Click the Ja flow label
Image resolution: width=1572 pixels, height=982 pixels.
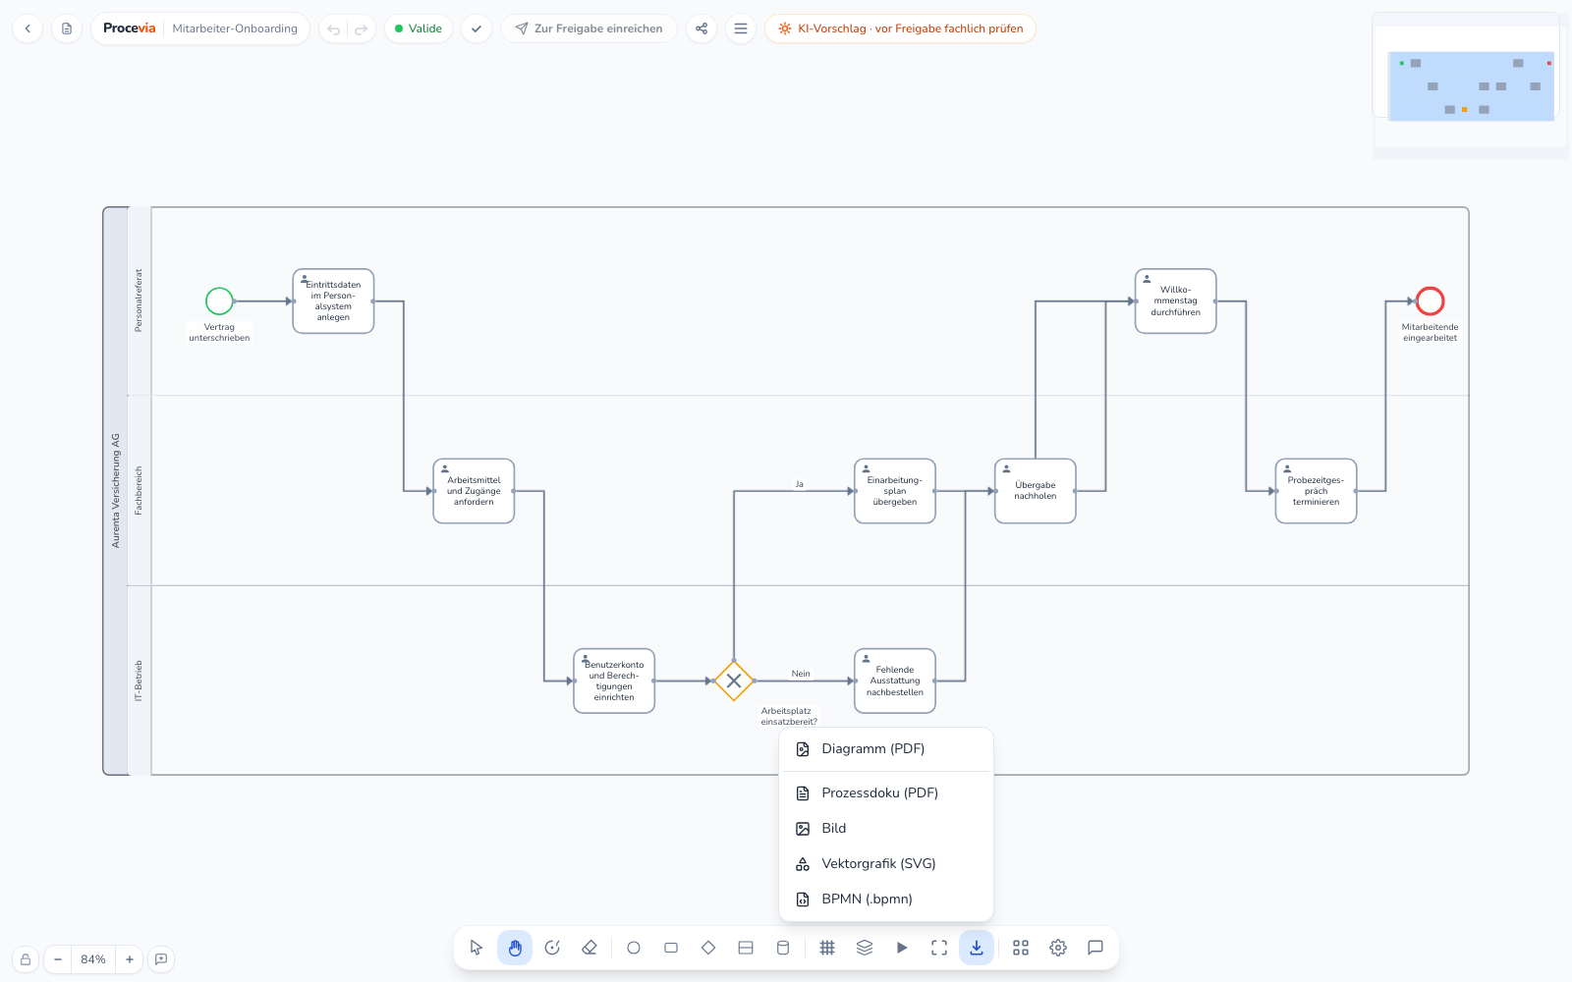pos(800,484)
